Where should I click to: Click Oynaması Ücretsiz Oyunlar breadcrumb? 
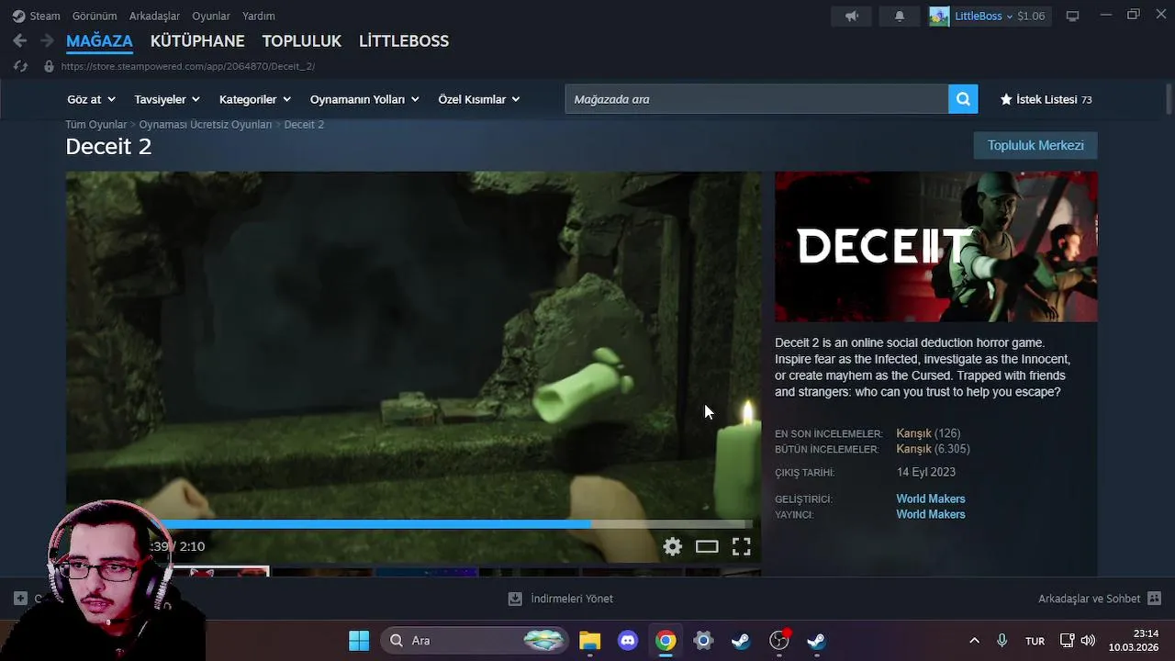pyautogui.click(x=205, y=124)
